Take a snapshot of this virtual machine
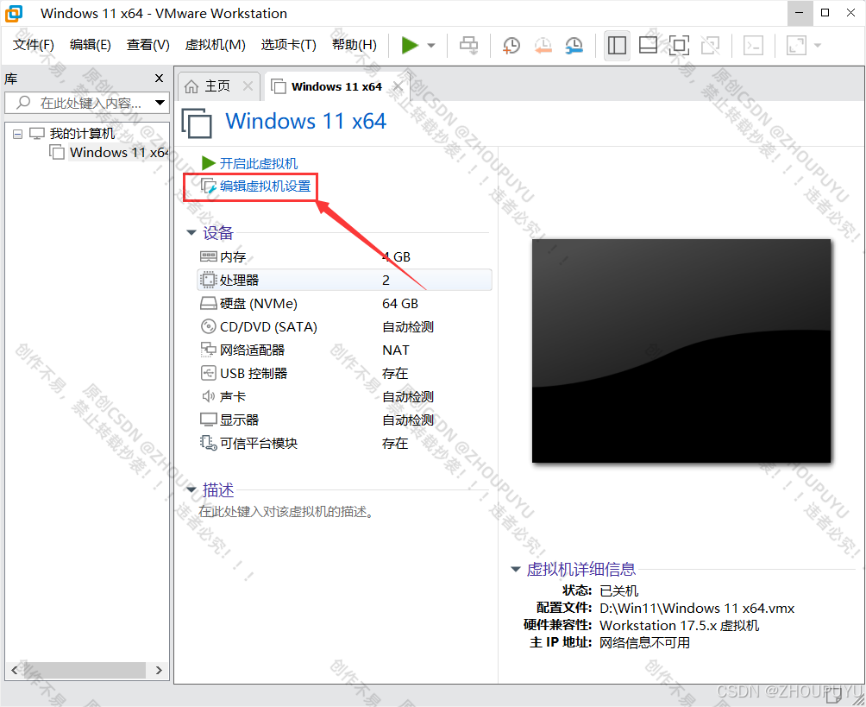866x707 pixels. click(511, 46)
